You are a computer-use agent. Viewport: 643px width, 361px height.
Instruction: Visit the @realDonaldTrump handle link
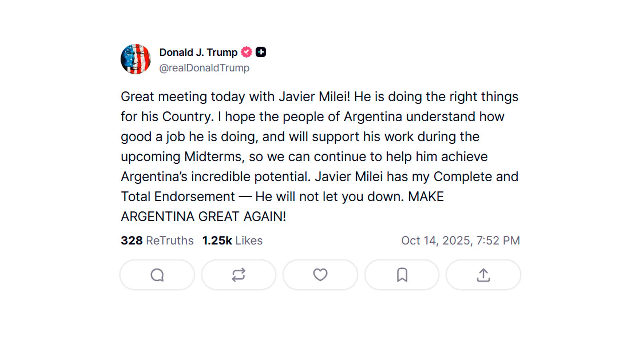[204, 68]
